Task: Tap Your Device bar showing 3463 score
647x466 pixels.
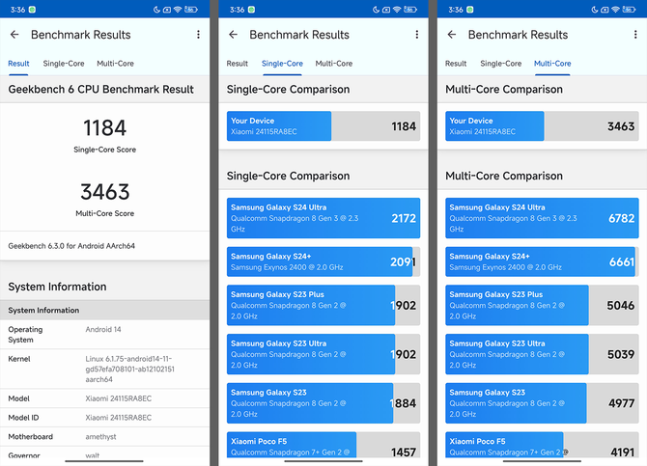Action: pyautogui.click(x=542, y=126)
